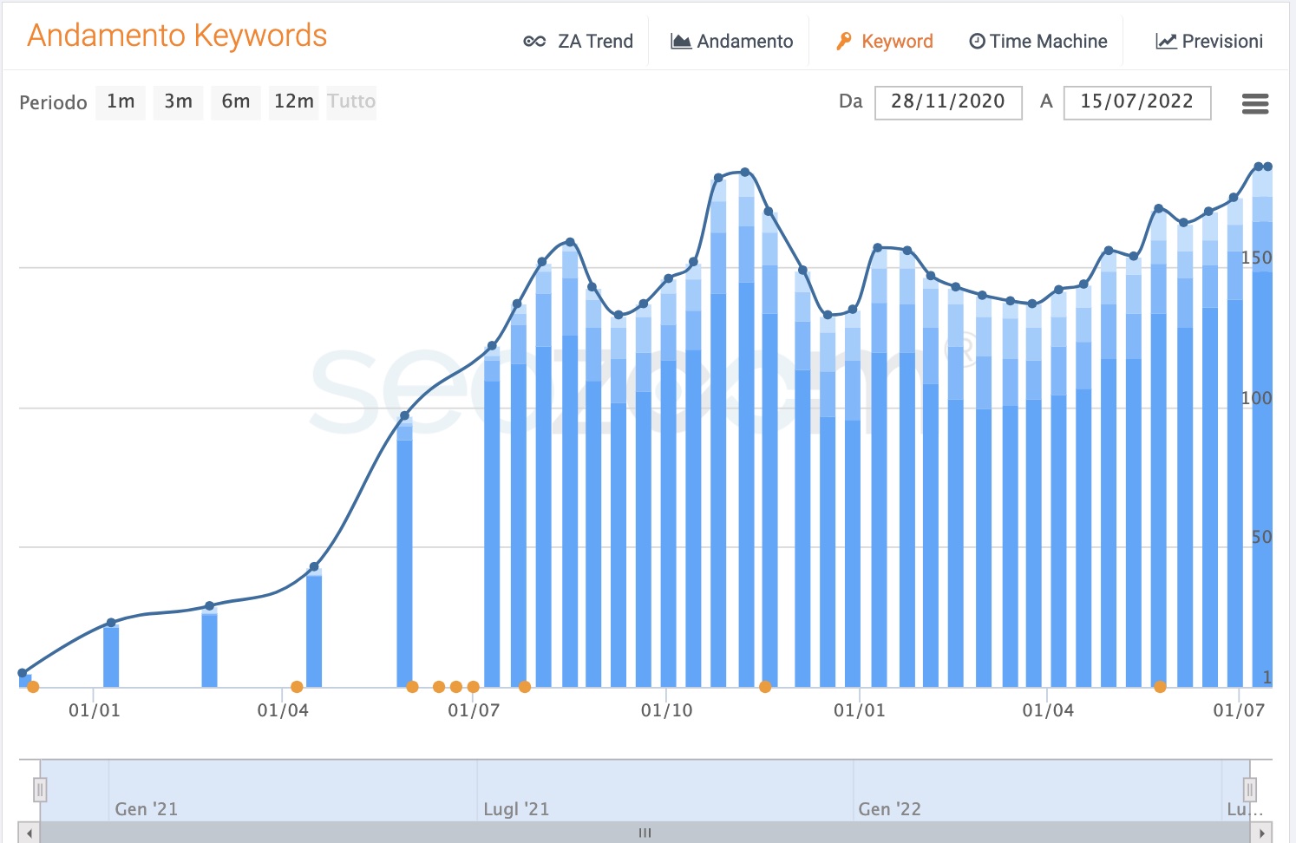Screen dimensions: 1296x843
Task: Set period to 6m
Action: click(x=235, y=102)
